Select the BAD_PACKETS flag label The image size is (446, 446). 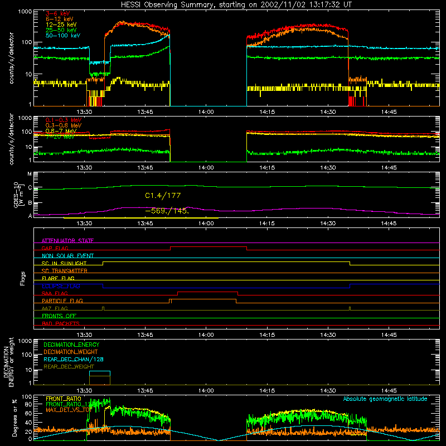61,323
